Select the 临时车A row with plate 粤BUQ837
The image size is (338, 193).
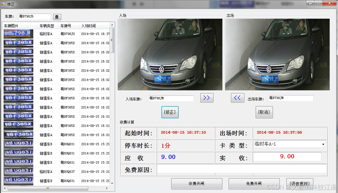57,172
